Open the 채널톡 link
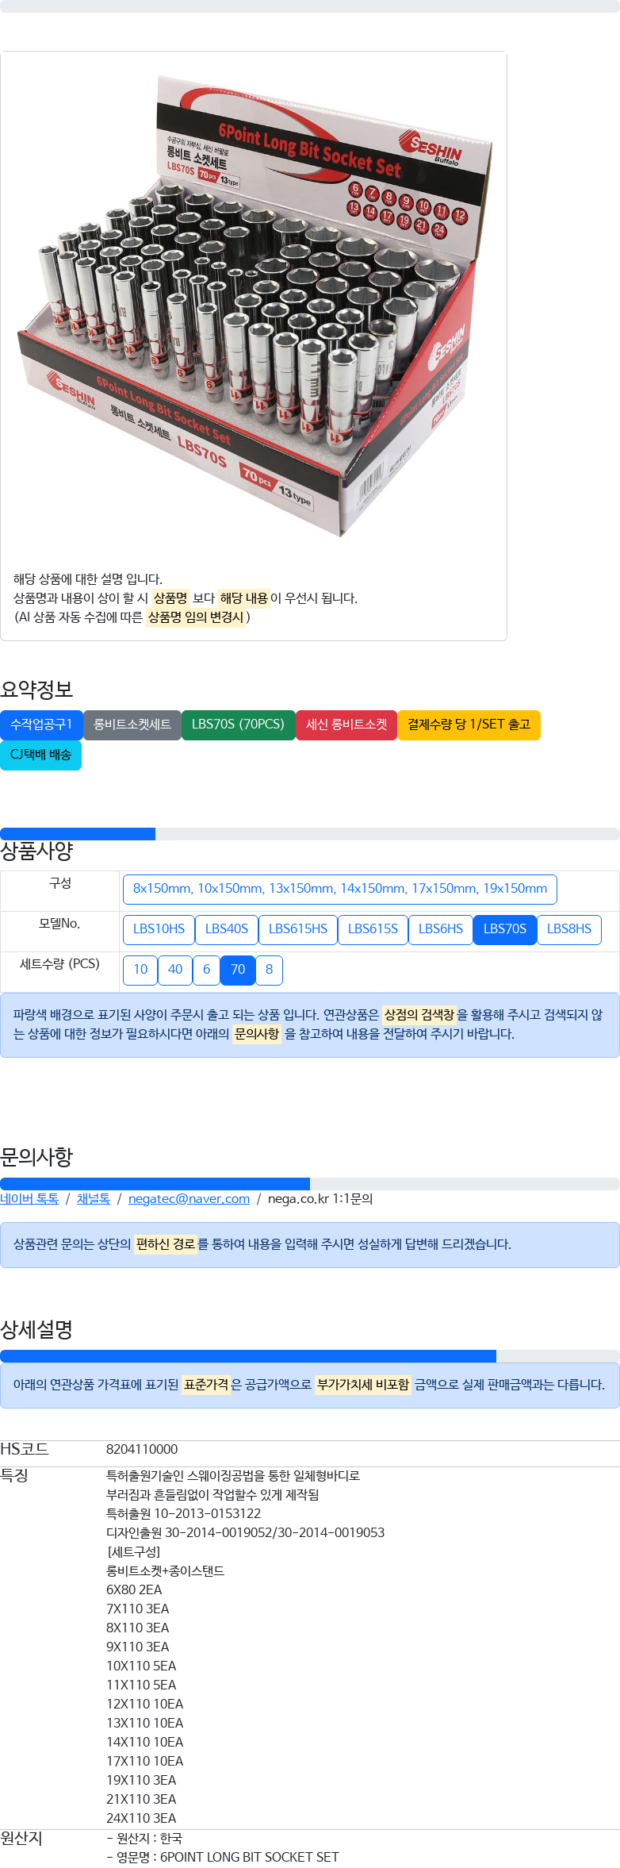The width and height of the screenshot is (620, 1868). (x=94, y=1199)
